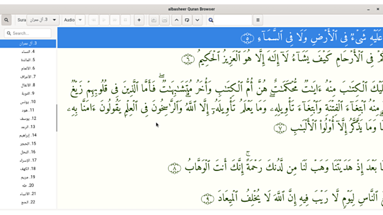383x215 pixels.
Task: Select sura 17 الإسراء in sidebar
Action: point(28,161)
